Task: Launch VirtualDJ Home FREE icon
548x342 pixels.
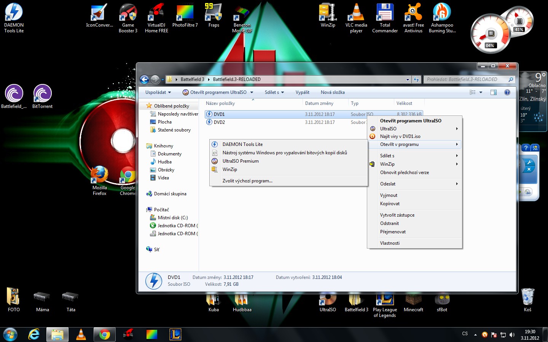Action: 156,18
